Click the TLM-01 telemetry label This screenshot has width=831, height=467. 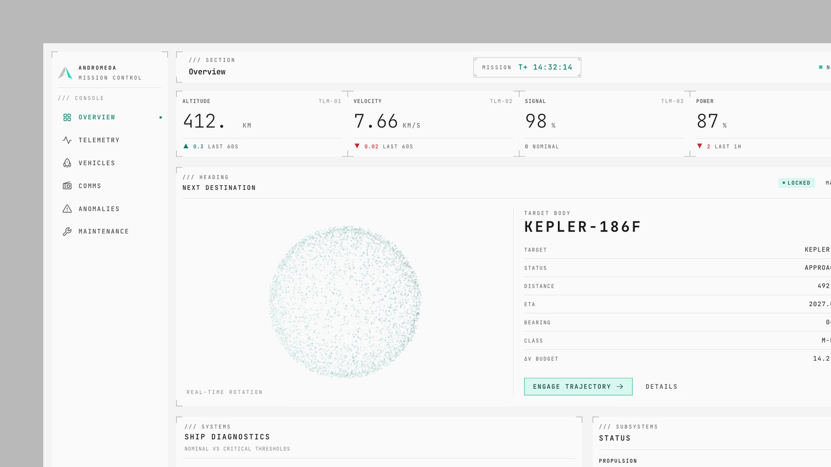point(330,101)
